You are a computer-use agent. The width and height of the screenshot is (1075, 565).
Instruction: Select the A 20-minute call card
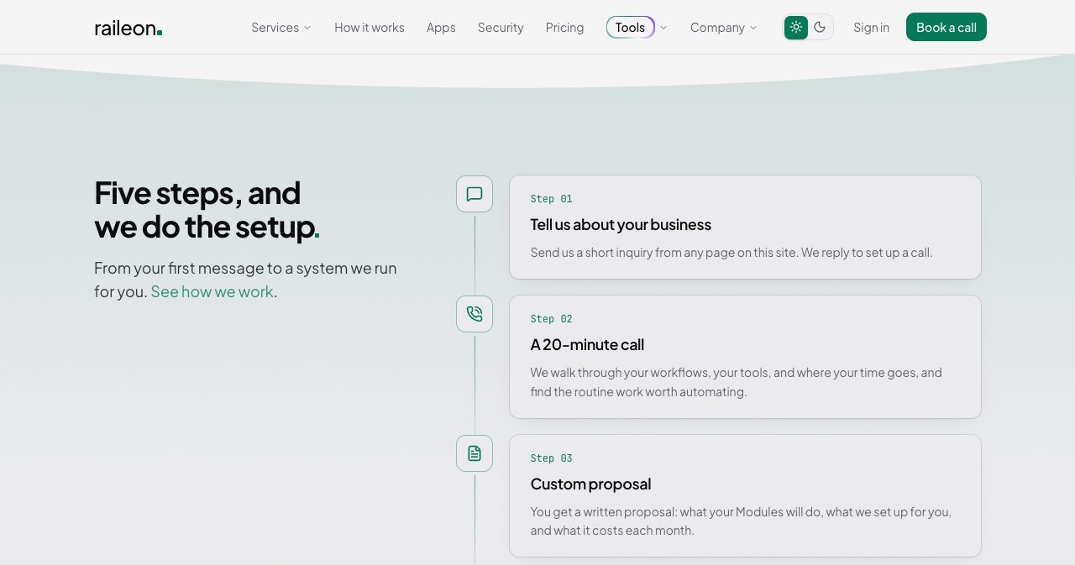(745, 357)
